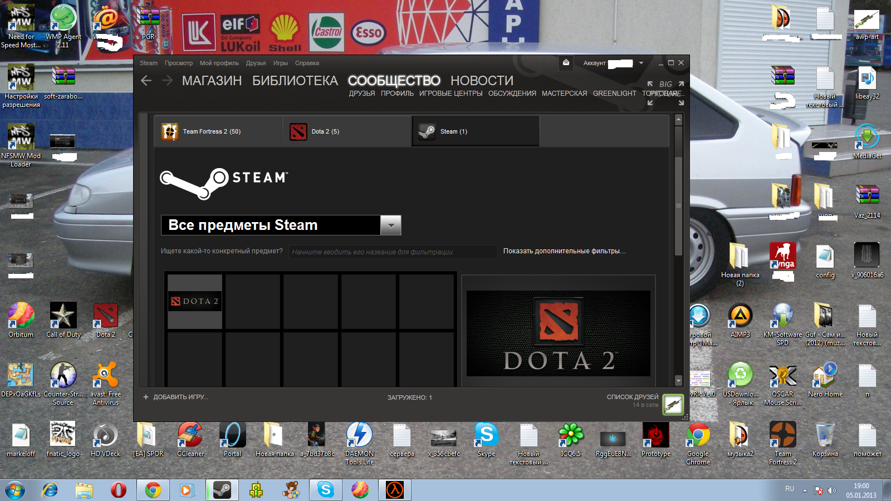Open the Steam notifications envelope icon
Screen dimensions: 891x501
[566, 62]
